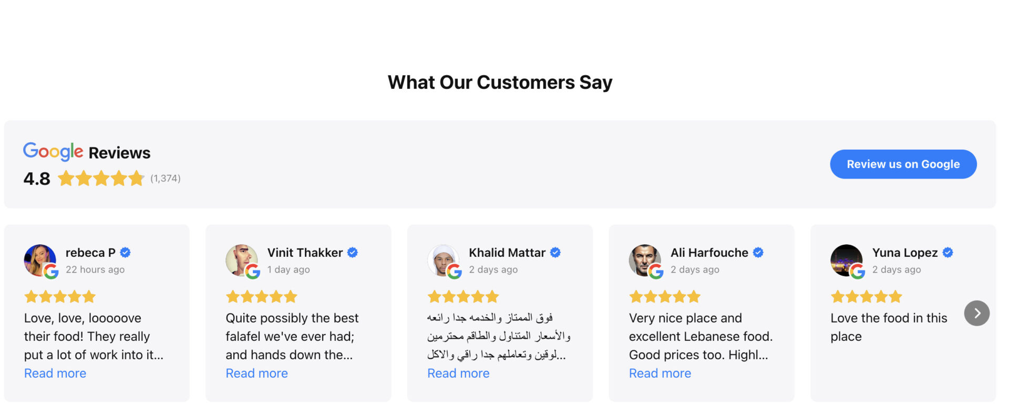Image resolution: width=1009 pixels, height=416 pixels.
Task: Click the Review us on Google button
Action: coord(903,164)
